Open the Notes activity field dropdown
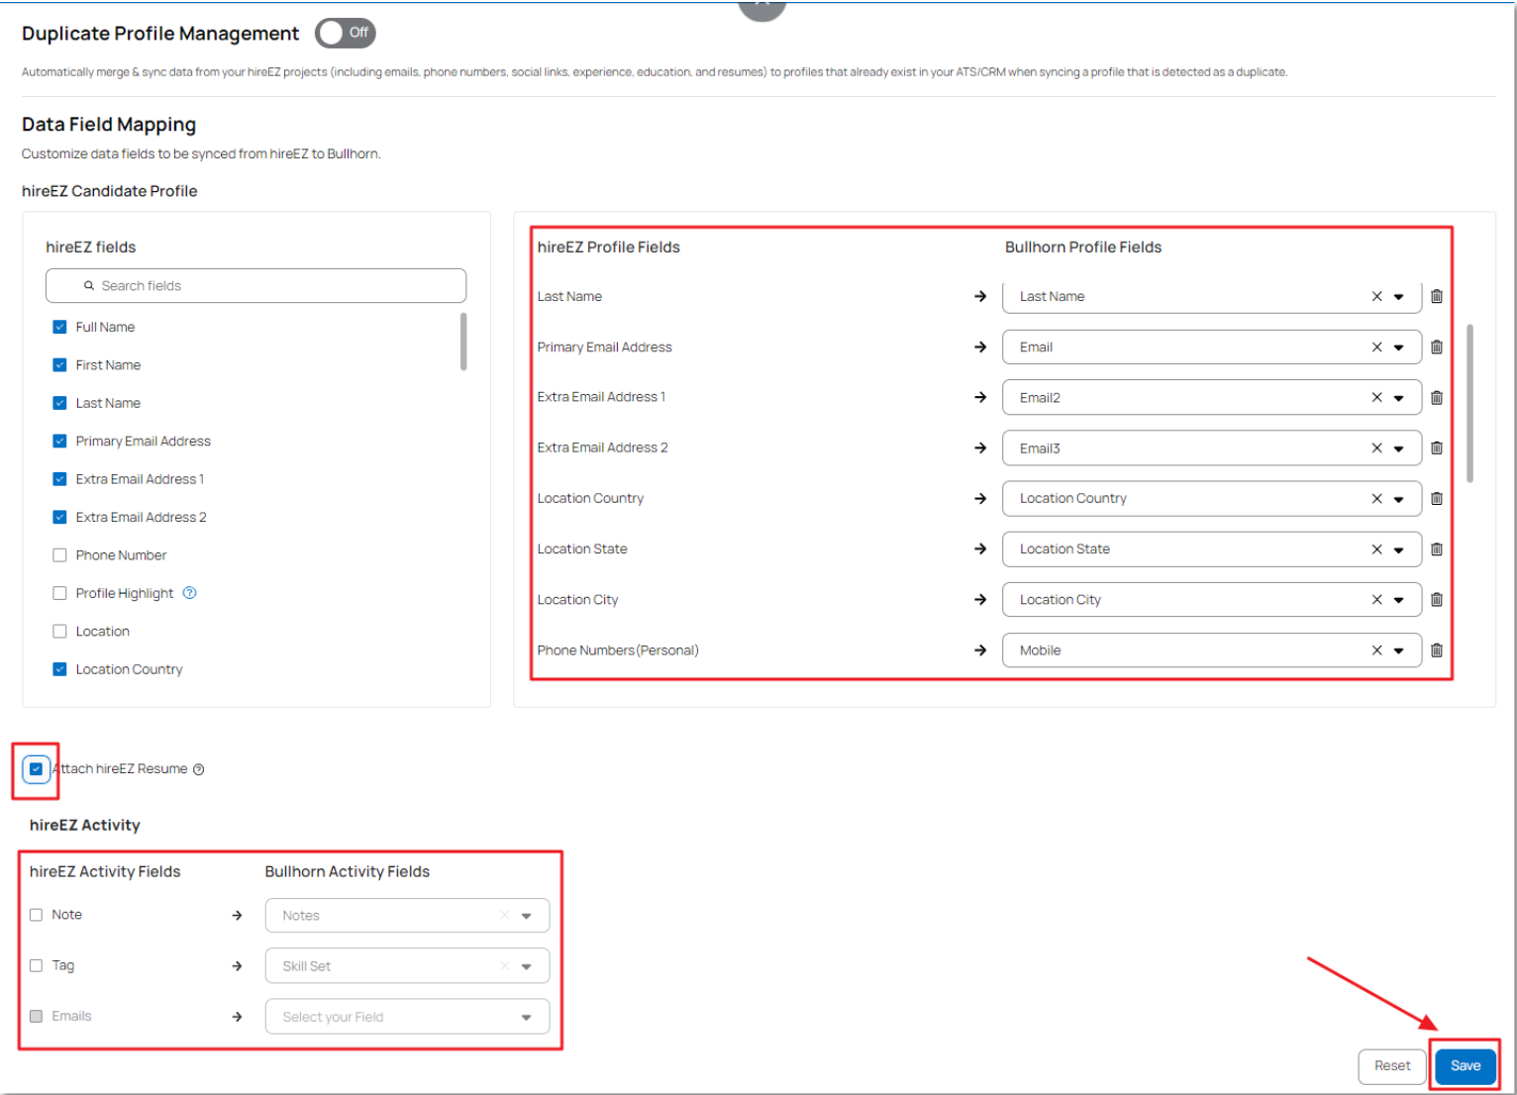 527,916
